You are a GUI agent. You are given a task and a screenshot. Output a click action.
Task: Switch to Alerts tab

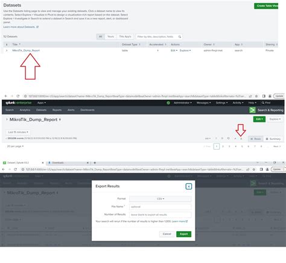pos(71,110)
